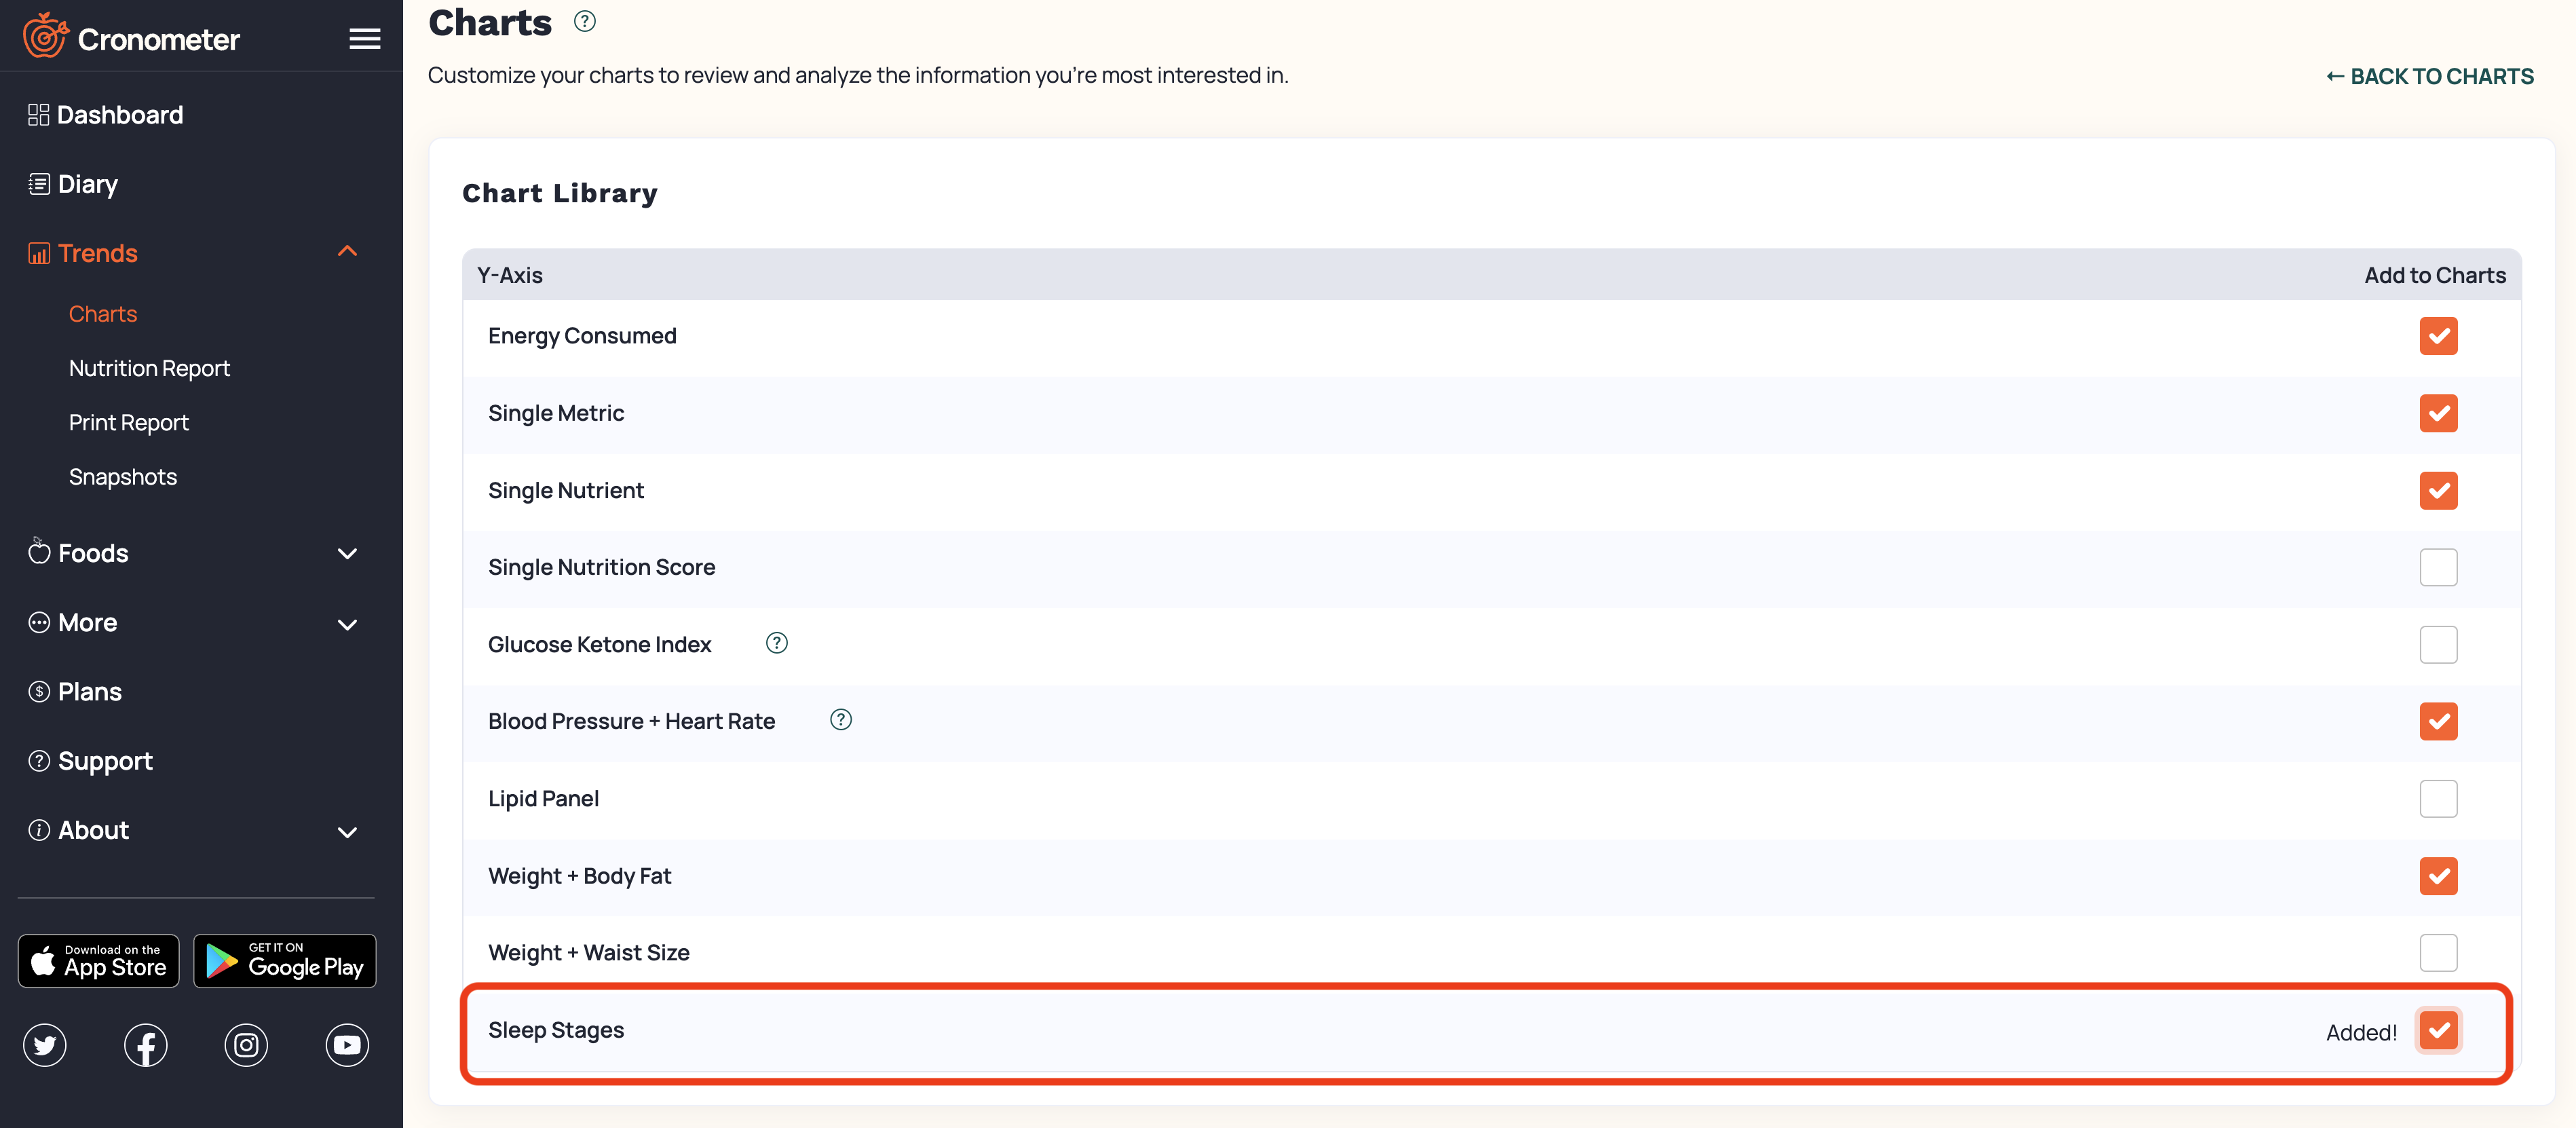The width and height of the screenshot is (2576, 1128).
Task: Enable the Glucose Ketone Index checkbox
Action: pos(2438,644)
